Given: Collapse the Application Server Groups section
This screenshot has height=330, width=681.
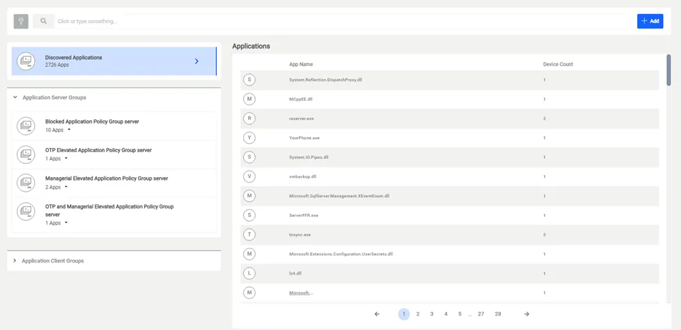Looking at the screenshot, I should 15,98.
